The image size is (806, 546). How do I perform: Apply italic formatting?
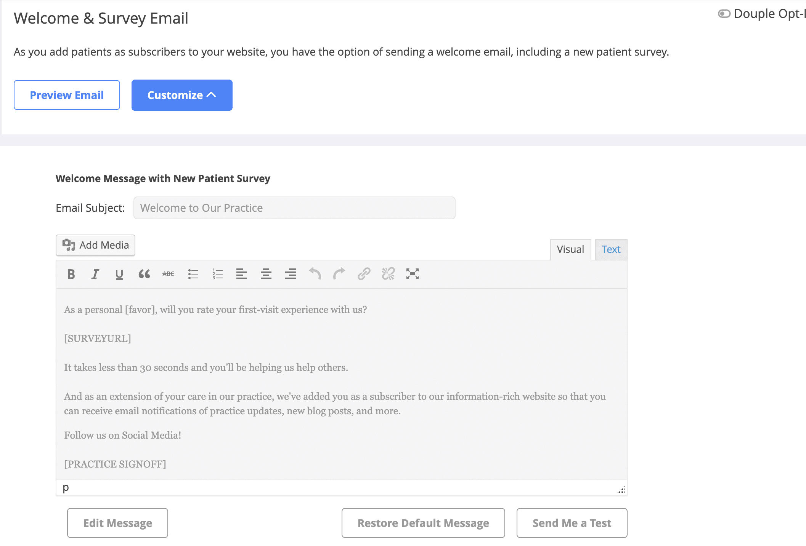[95, 274]
